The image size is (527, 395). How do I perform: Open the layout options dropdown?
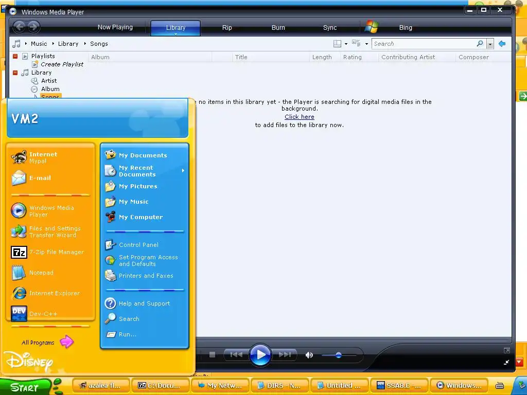tap(346, 44)
